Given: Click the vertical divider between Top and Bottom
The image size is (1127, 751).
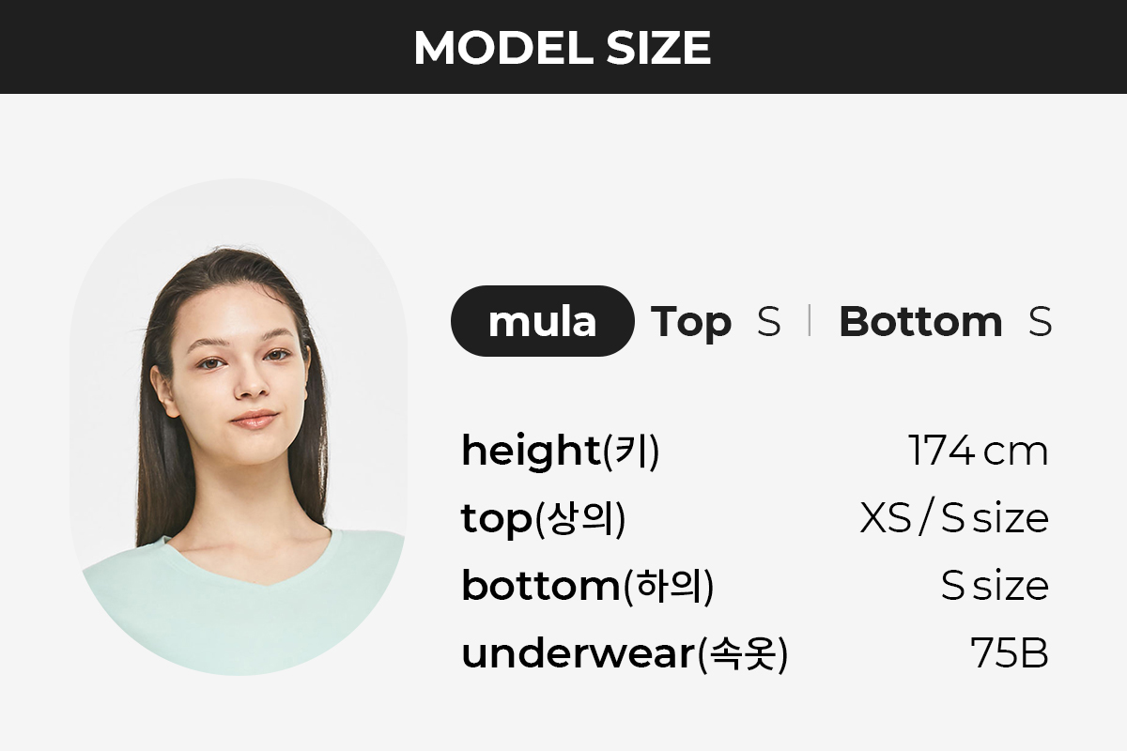Looking at the screenshot, I should 809,321.
